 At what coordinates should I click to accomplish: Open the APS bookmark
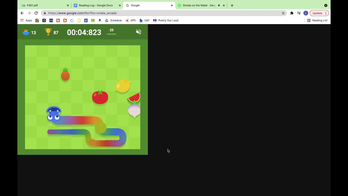(x=130, y=20)
